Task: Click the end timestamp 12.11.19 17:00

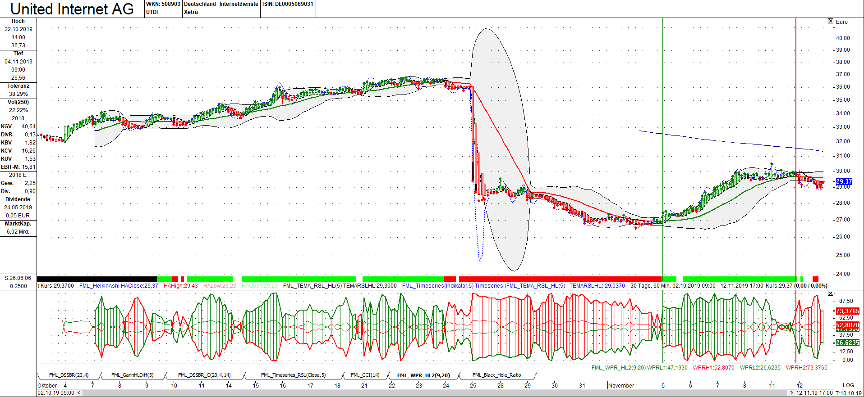Action: 814,393
